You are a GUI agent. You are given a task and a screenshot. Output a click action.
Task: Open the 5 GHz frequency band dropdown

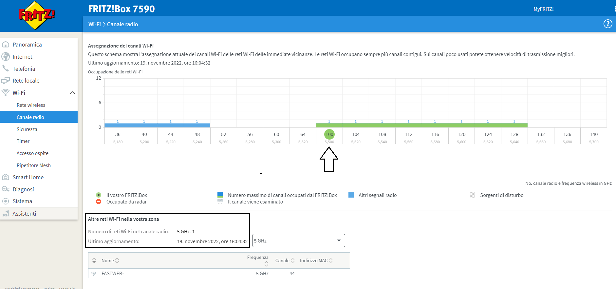(x=299, y=241)
